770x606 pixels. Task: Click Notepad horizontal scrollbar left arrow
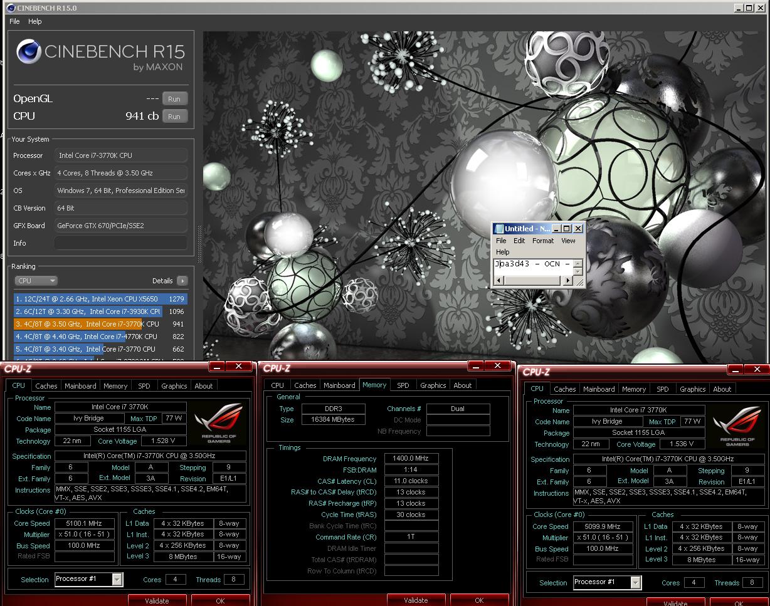click(499, 281)
